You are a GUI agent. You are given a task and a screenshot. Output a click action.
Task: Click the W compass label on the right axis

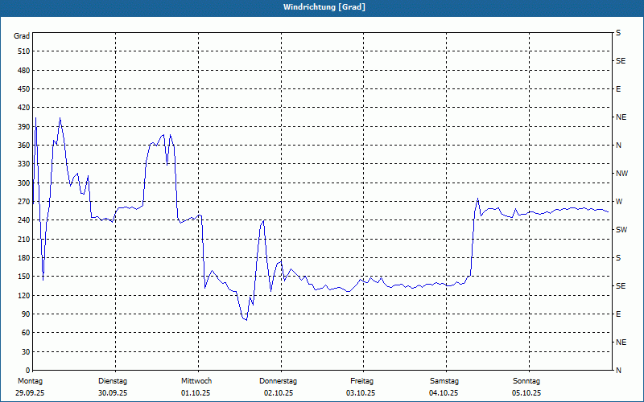coord(619,202)
